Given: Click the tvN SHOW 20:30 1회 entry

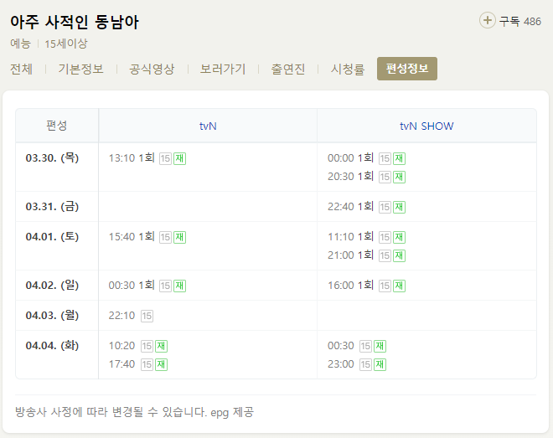Looking at the screenshot, I should tap(366, 177).
